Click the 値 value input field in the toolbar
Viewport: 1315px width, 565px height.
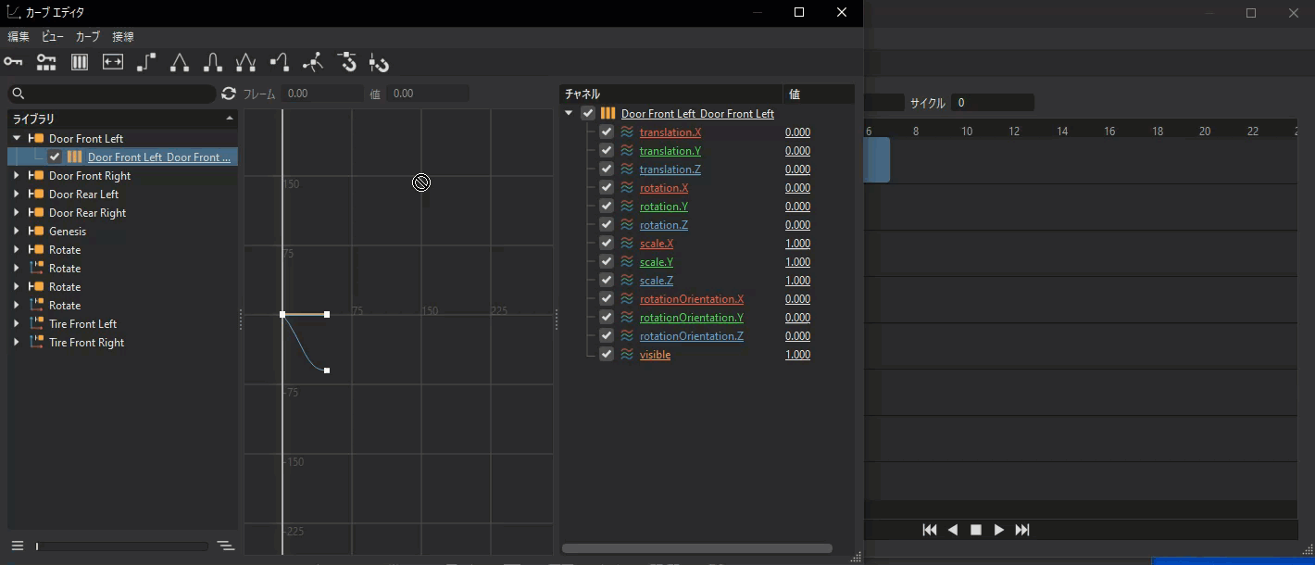428,94
